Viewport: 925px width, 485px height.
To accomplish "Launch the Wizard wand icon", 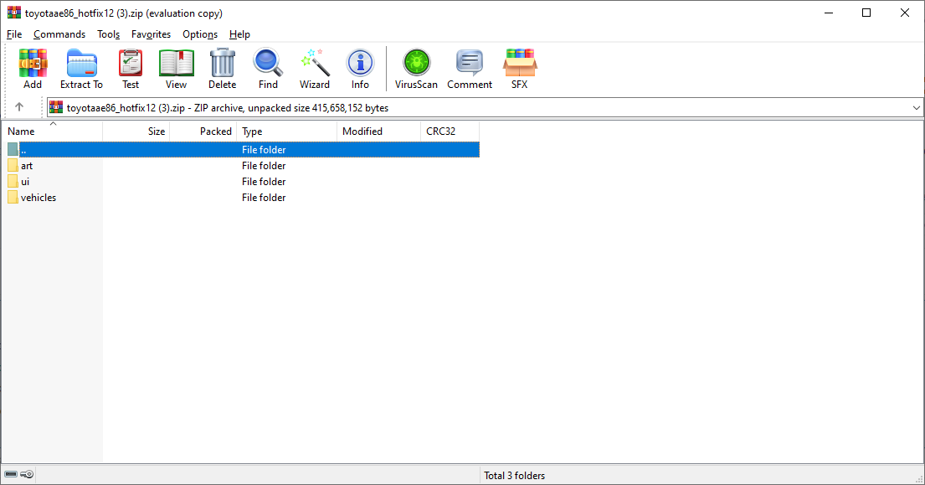I will pos(315,63).
